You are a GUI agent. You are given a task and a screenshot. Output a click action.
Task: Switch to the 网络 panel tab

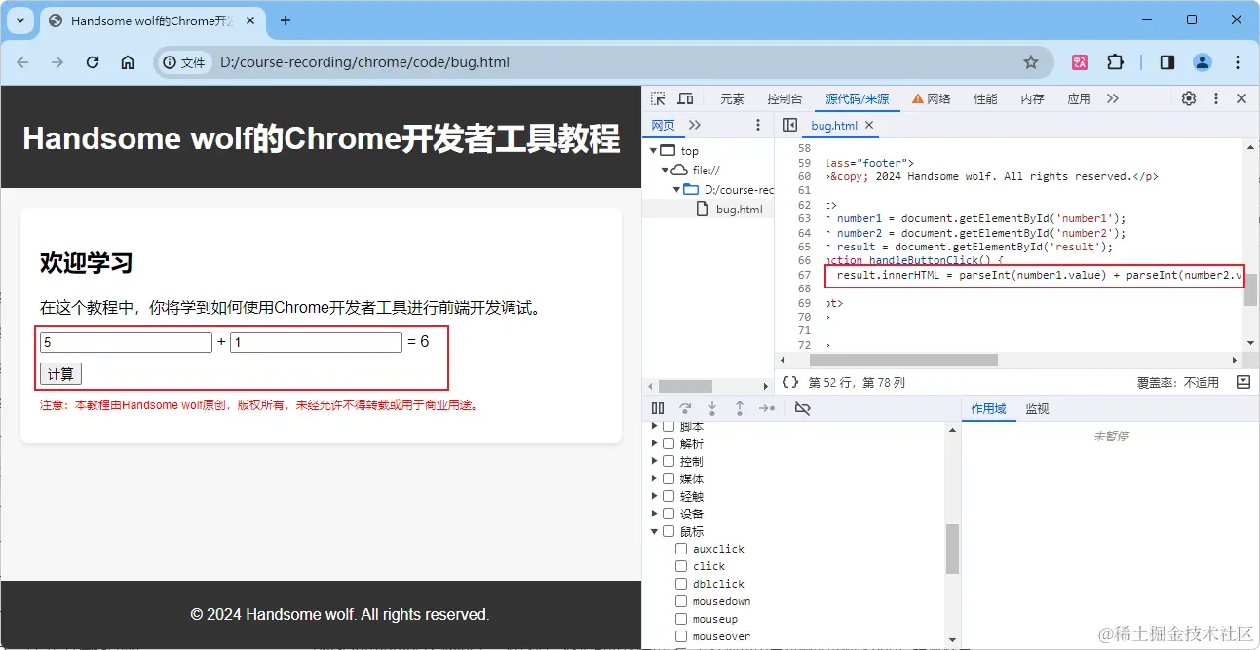[932, 98]
